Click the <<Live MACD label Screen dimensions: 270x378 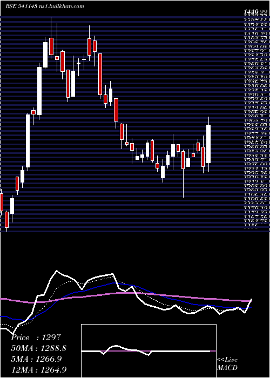pyautogui.click(x=227, y=363)
